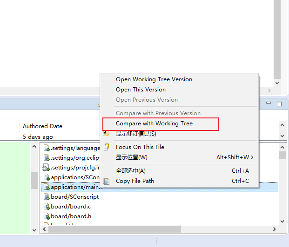Screen dimensions: 289x247
Task: Click the 显示修订信息 annotation icon
Action: 106,133
